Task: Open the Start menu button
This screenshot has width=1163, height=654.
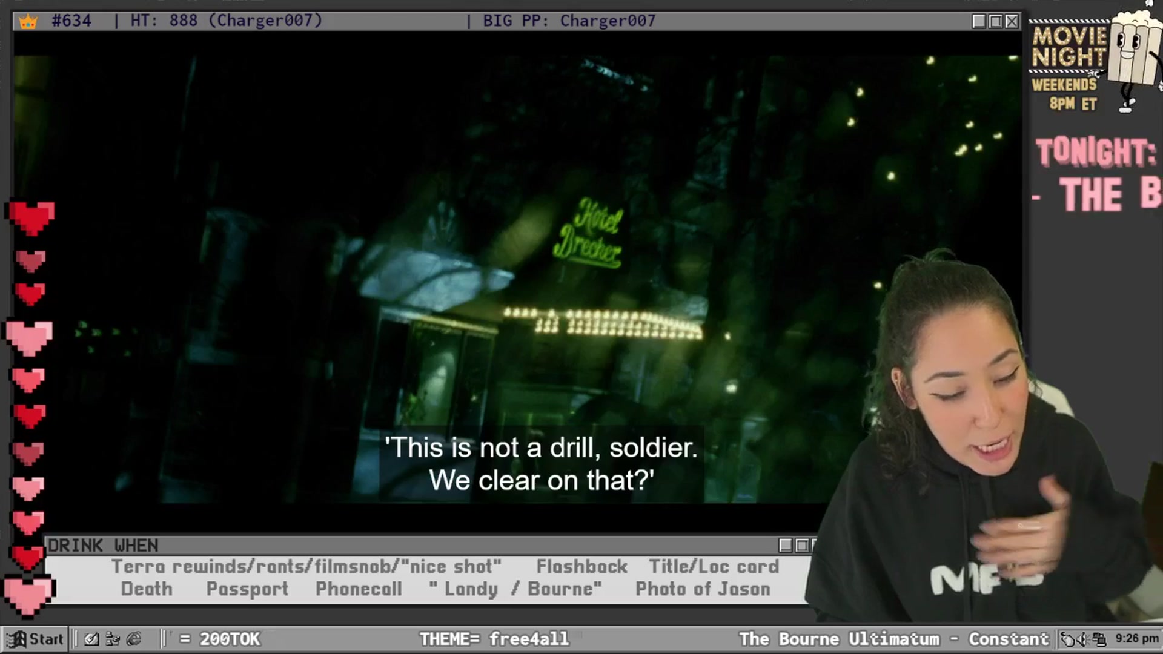Action: (x=35, y=639)
